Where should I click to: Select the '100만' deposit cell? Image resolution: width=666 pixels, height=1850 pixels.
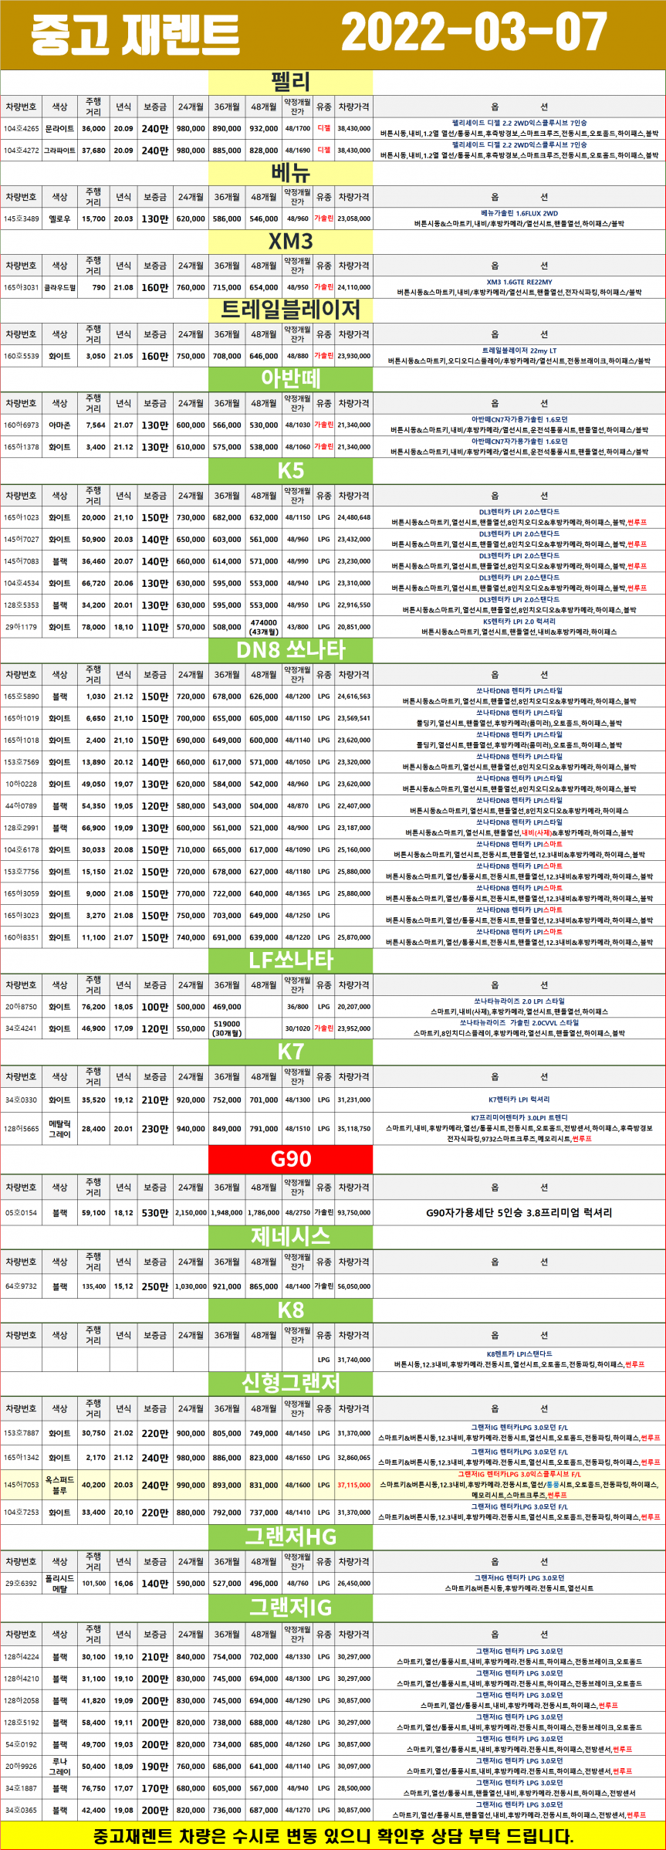pyautogui.click(x=154, y=1007)
